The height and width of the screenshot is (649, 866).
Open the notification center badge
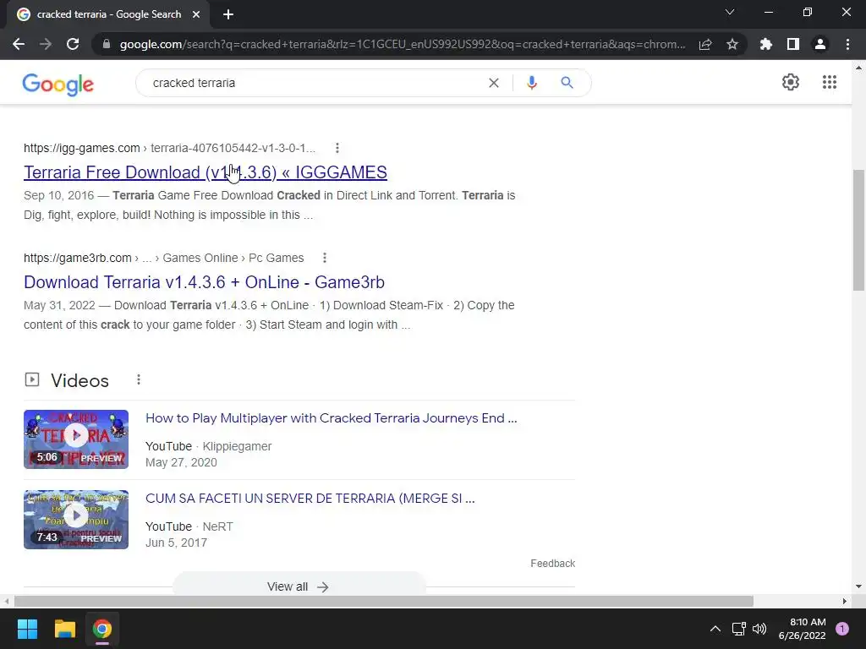(842, 629)
